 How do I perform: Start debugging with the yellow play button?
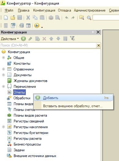(37, 26)
